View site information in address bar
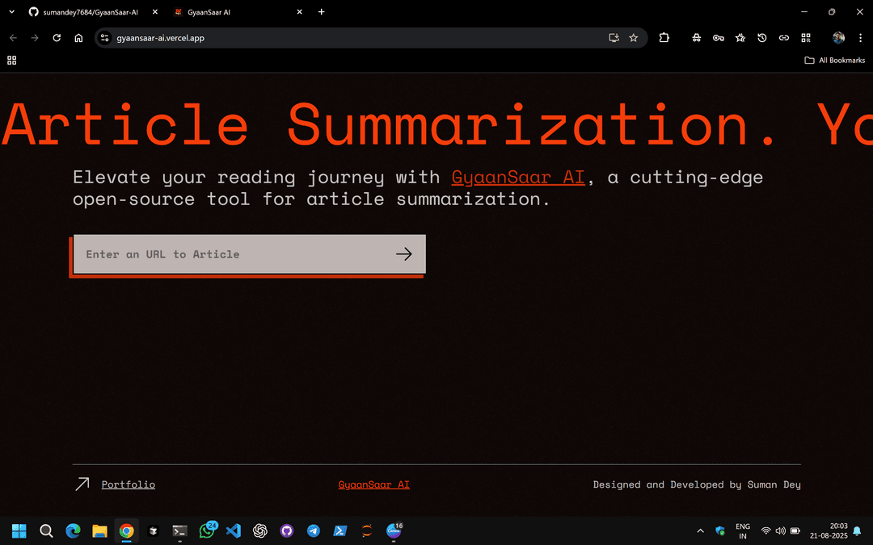 104,38
